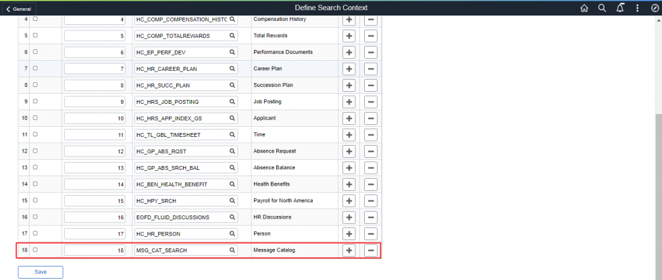Open the NavBar compass icon
The image size is (662, 280).
pyautogui.click(x=655, y=8)
